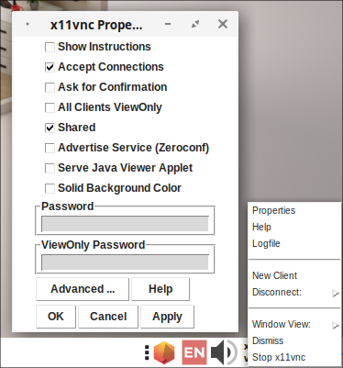Select Properties in the tray menu
This screenshot has height=368, width=343.
[294, 210]
